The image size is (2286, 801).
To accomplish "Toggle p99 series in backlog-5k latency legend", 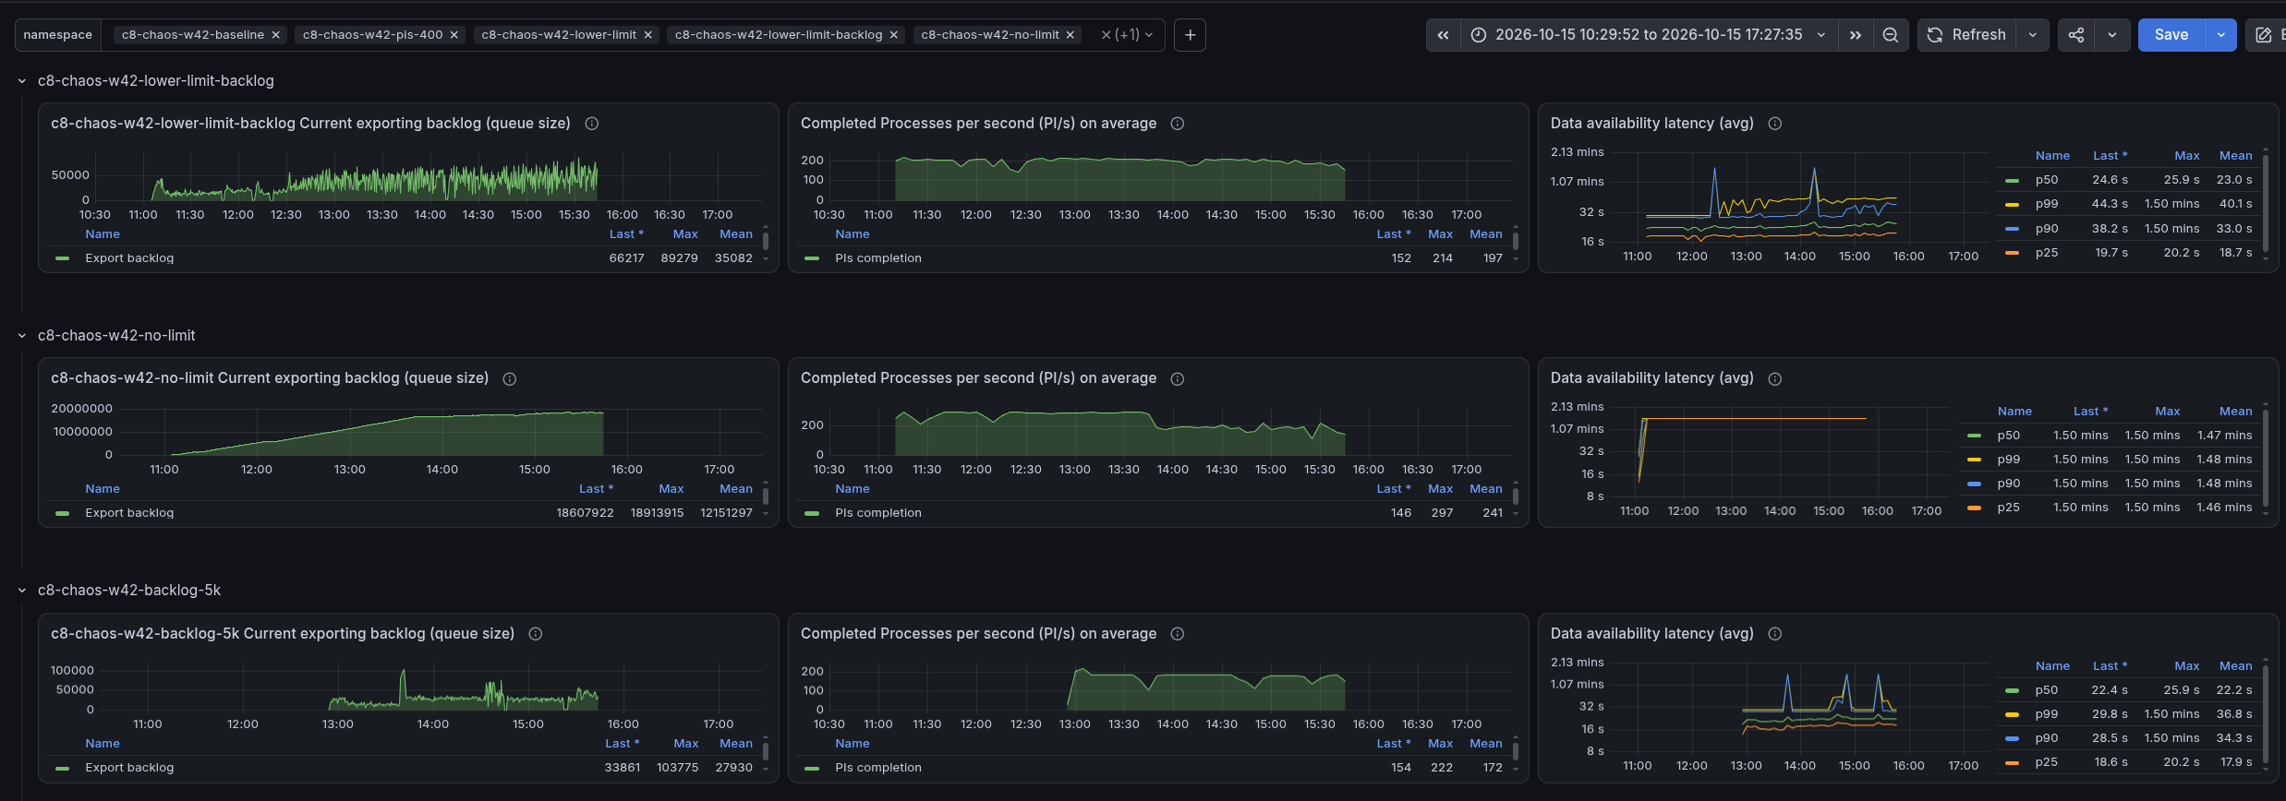I will click(x=2047, y=714).
